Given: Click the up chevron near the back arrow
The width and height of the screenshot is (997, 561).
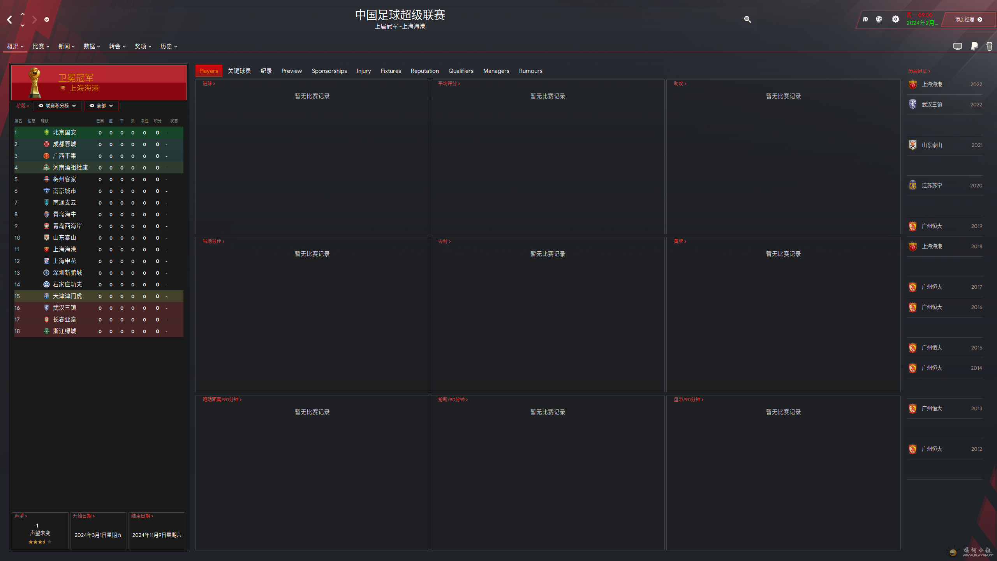Looking at the screenshot, I should click(23, 14).
